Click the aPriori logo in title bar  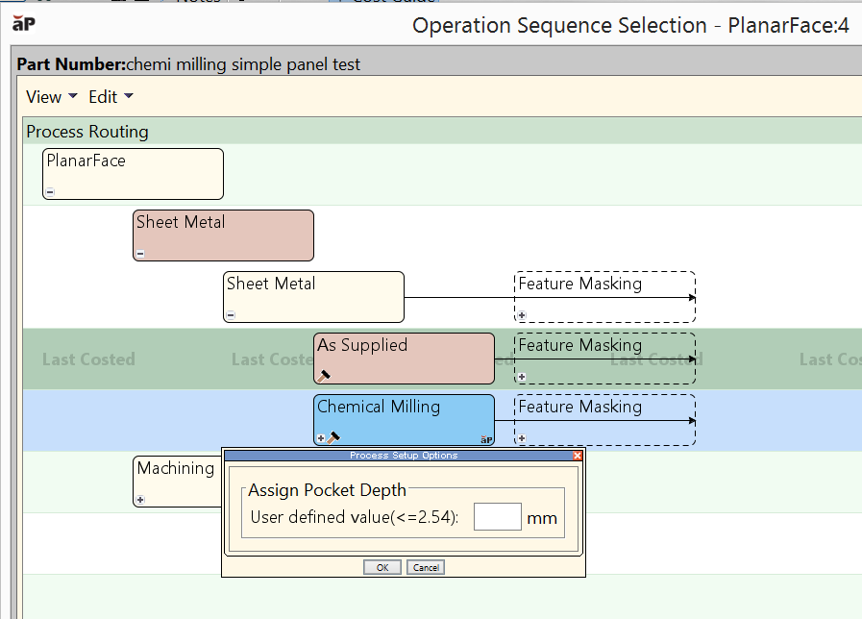tap(24, 24)
